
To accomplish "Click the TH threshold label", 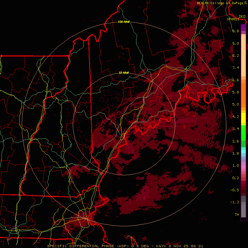I will (237, 215).
